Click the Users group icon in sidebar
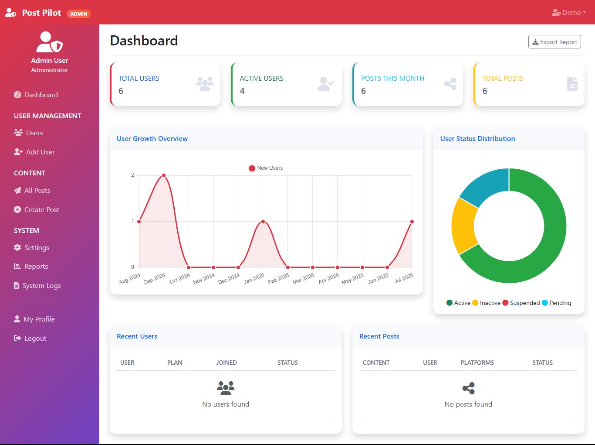 point(18,133)
